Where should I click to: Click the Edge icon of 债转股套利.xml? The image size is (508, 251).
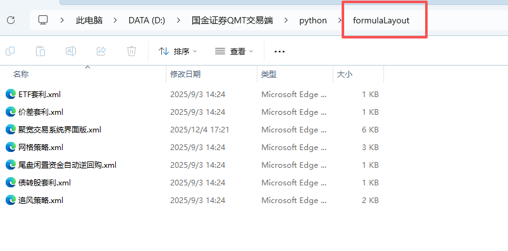coord(11,182)
